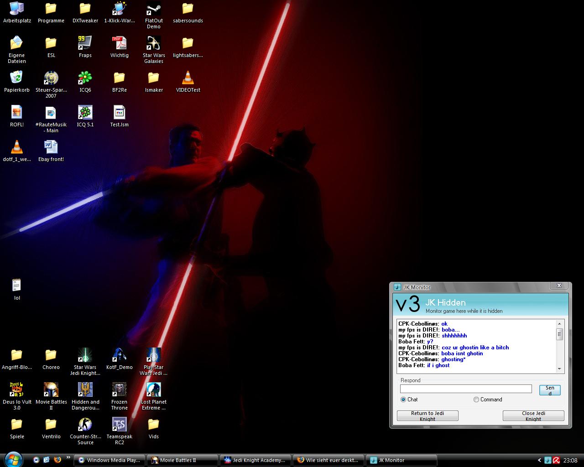Launch Firefox from quick launch bar

click(57, 460)
